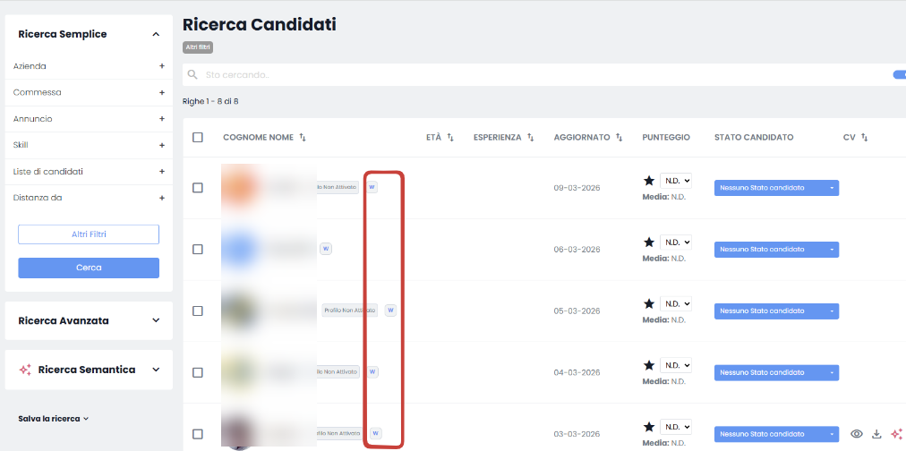906x451 pixels.
Task: Expand the Ricerca Semantica panel
Action: coord(89,370)
